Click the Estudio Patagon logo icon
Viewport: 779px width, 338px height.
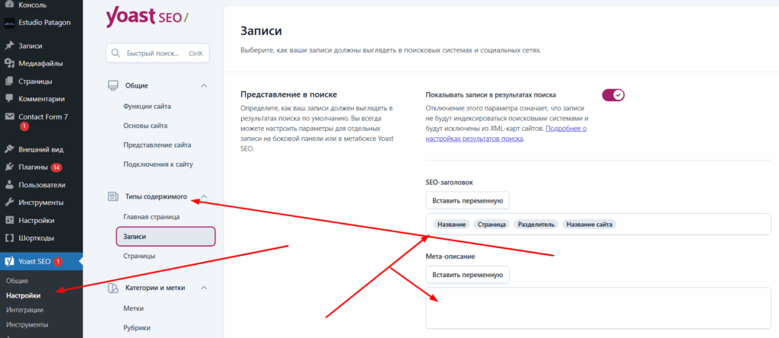[8, 22]
